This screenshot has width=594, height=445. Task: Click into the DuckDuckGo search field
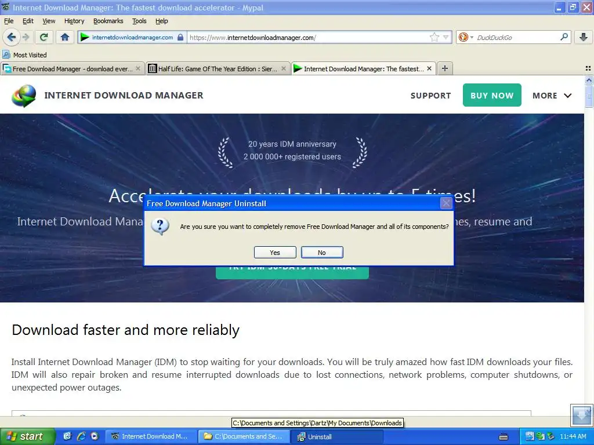pyautogui.click(x=517, y=37)
